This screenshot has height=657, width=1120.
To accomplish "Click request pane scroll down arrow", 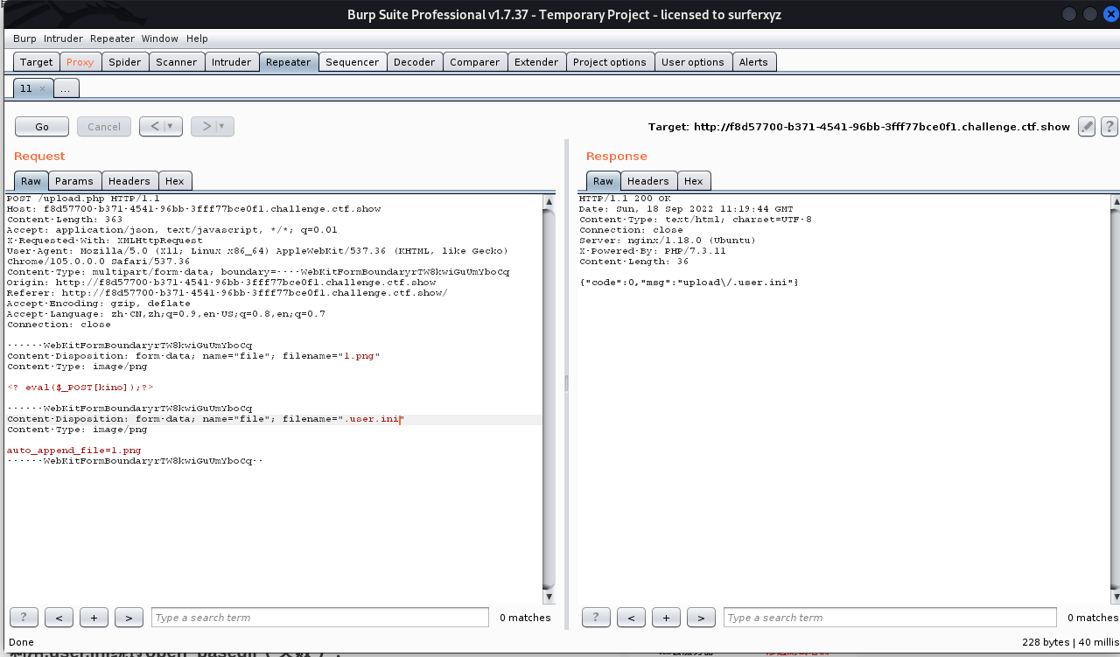I will [549, 597].
